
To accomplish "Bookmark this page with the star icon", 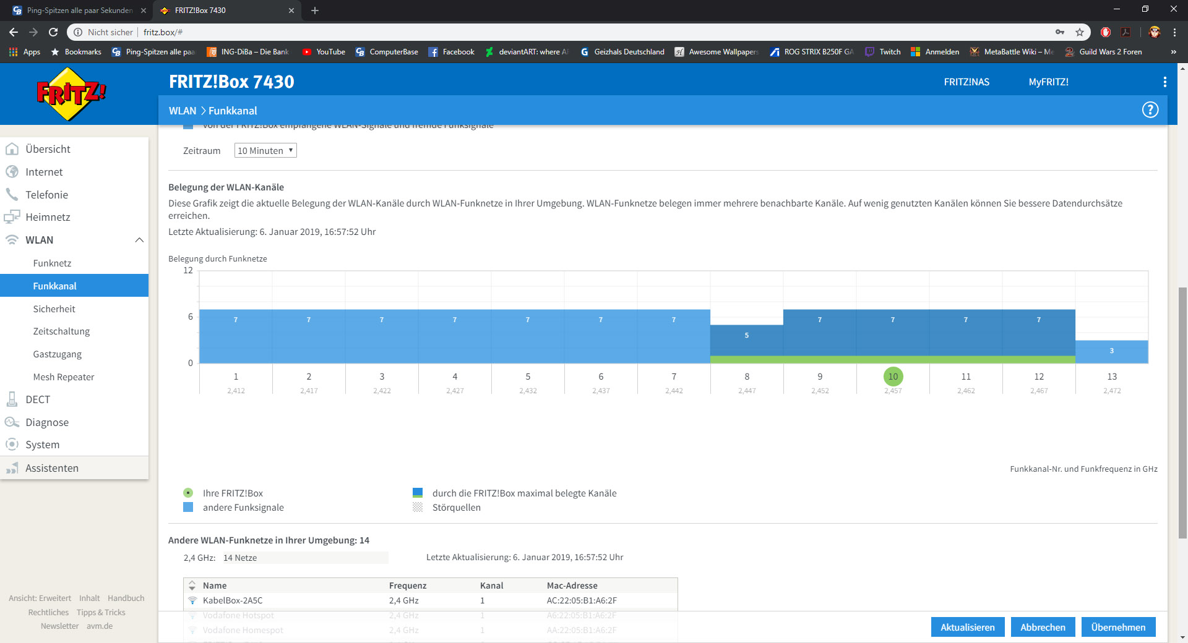I will (x=1080, y=32).
